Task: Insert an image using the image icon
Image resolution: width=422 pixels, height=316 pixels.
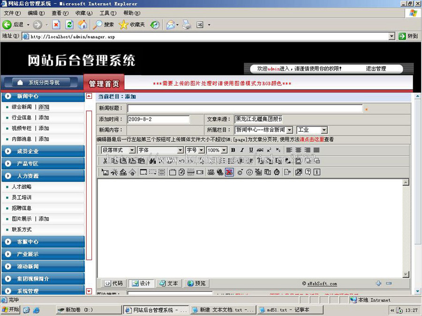Action: pyautogui.click(x=105, y=172)
